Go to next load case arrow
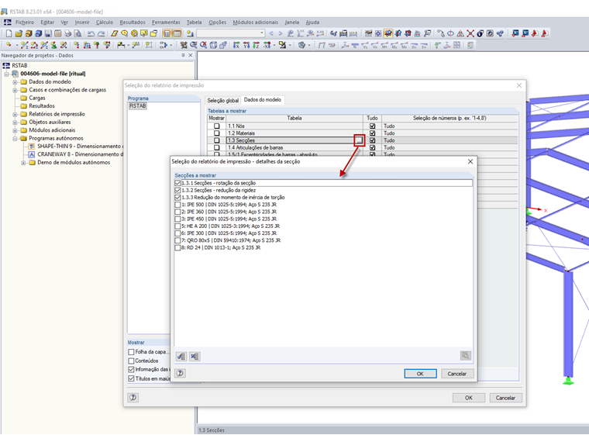Image resolution: width=589 pixels, height=442 pixels. [x=281, y=33]
